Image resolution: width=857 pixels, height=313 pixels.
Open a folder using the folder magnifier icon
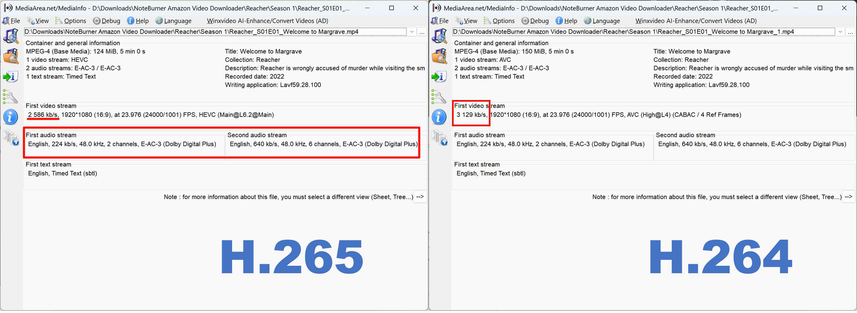11,56
